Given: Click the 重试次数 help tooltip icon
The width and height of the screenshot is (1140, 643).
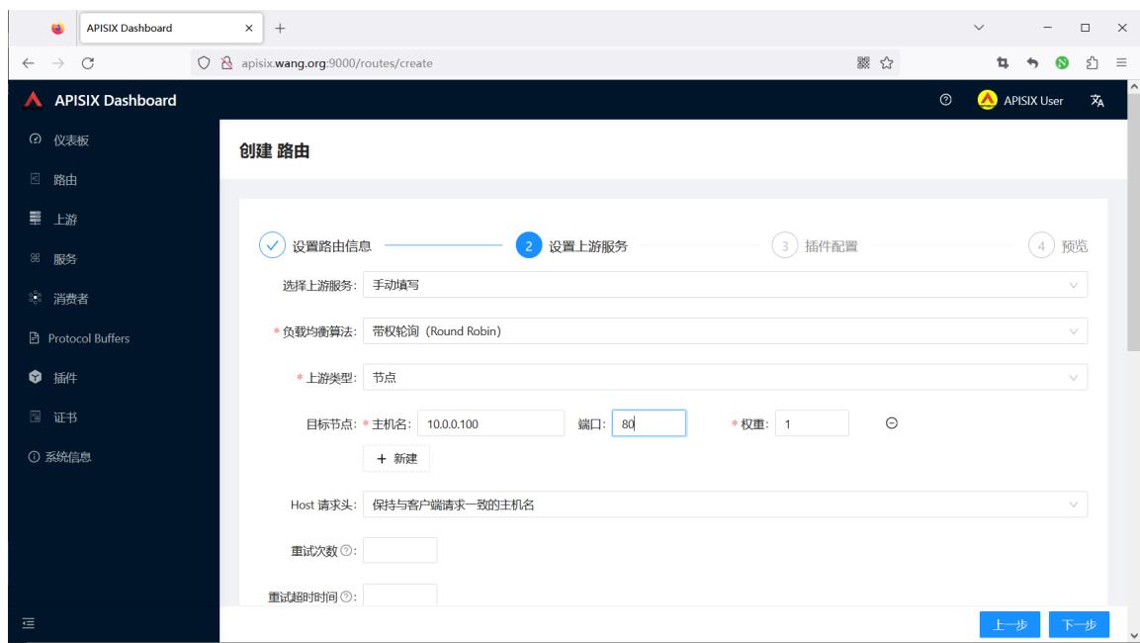Looking at the screenshot, I should [346, 550].
